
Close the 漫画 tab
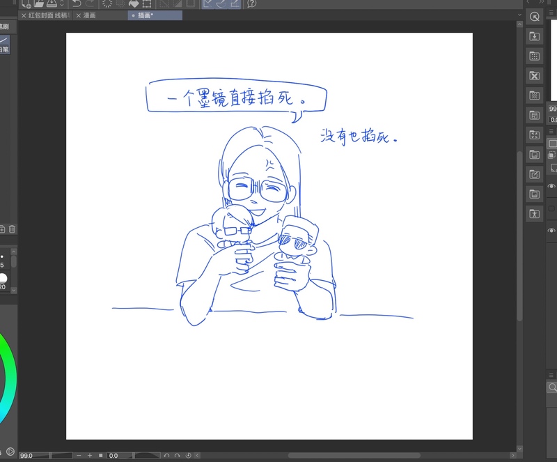[79, 15]
